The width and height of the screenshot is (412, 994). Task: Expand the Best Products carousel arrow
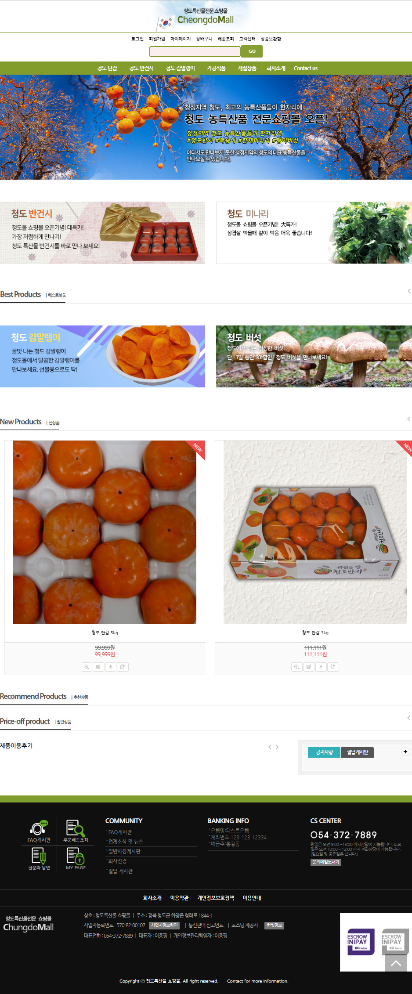click(x=409, y=291)
